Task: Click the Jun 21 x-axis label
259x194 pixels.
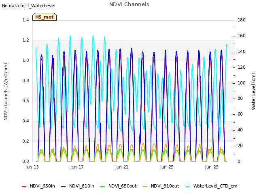Action: tap(122, 167)
